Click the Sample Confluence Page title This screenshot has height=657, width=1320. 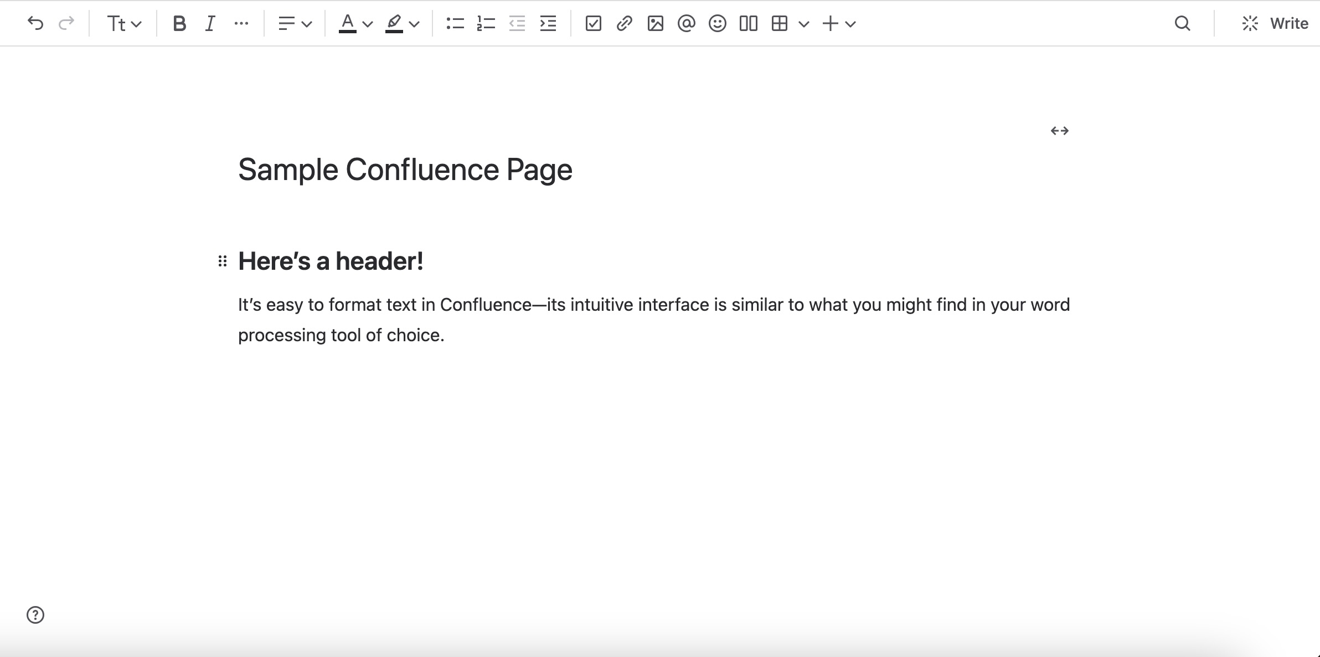(x=405, y=170)
